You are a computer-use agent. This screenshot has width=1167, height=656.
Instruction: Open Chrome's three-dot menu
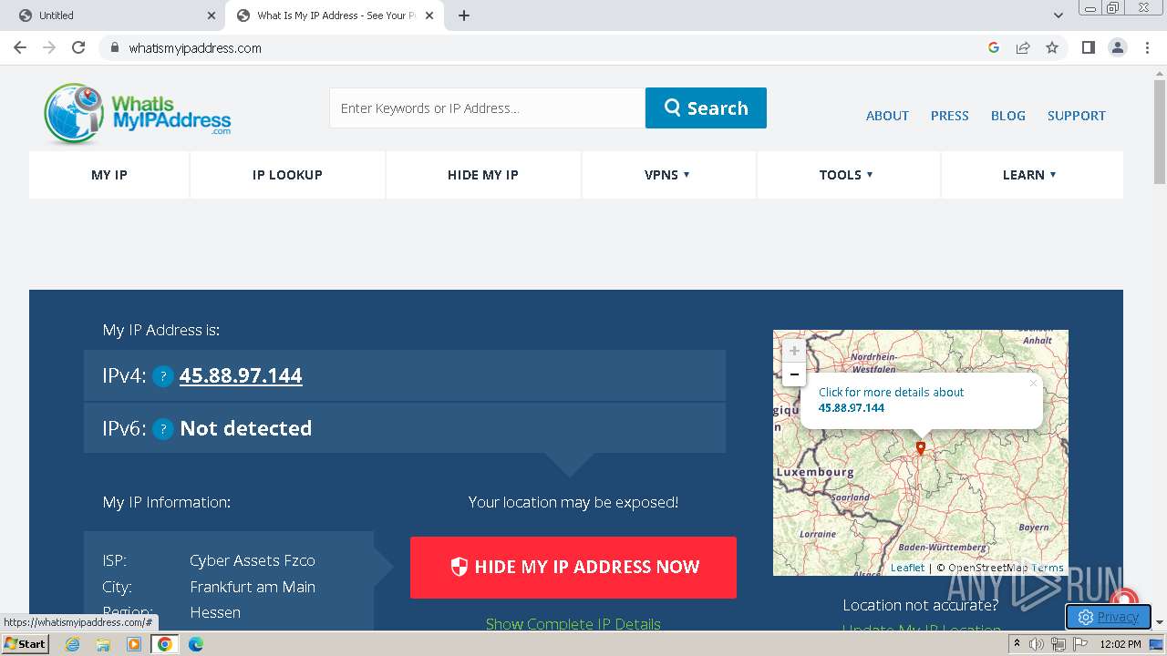[1148, 47]
